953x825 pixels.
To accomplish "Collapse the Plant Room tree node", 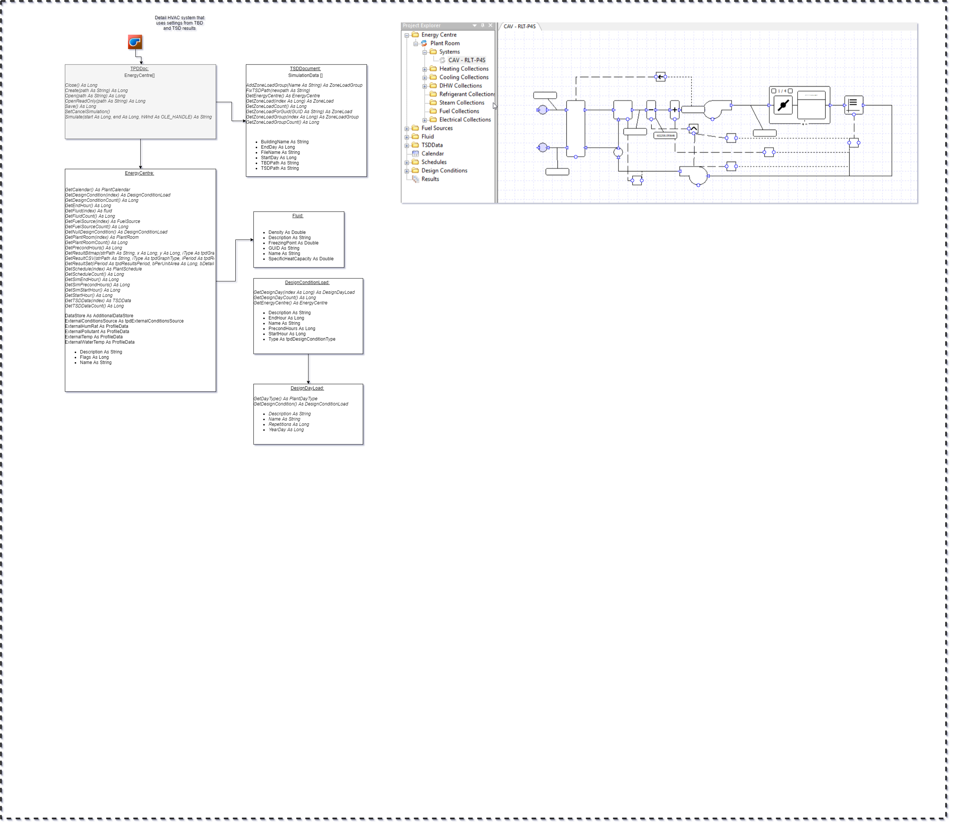I will click(x=416, y=44).
